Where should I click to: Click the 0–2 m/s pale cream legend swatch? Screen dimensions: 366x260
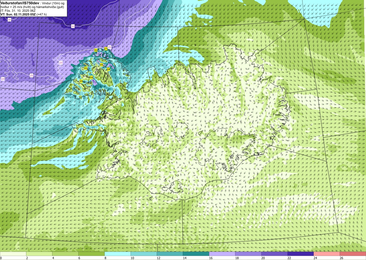[13, 254]
